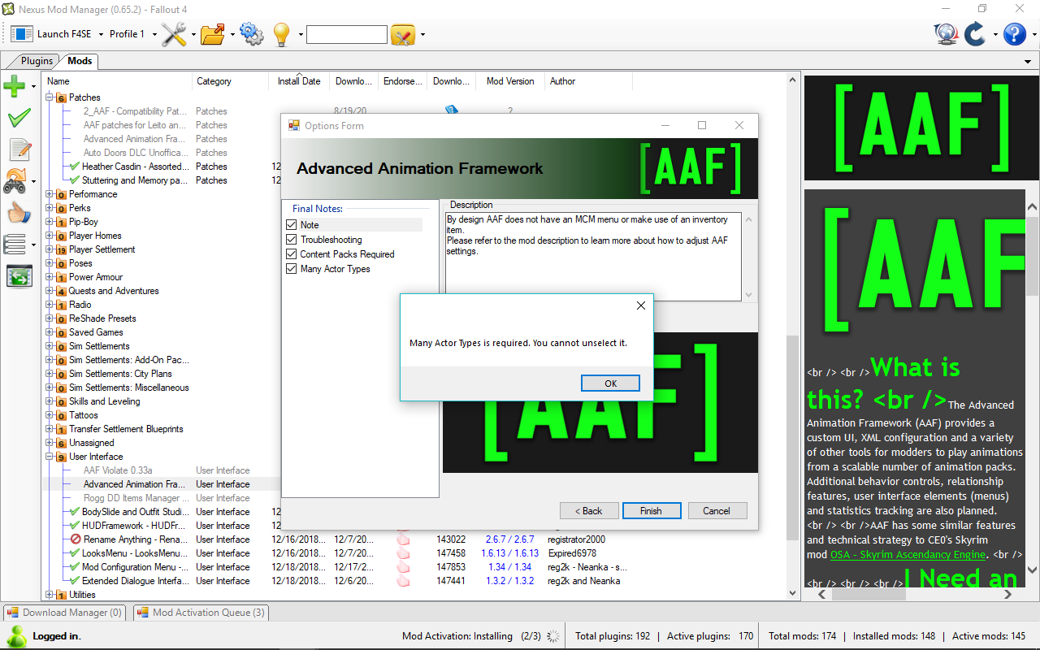Image resolution: width=1040 pixels, height=650 pixels.
Task: Click the gears settings icon on toolbar
Action: (x=252, y=34)
